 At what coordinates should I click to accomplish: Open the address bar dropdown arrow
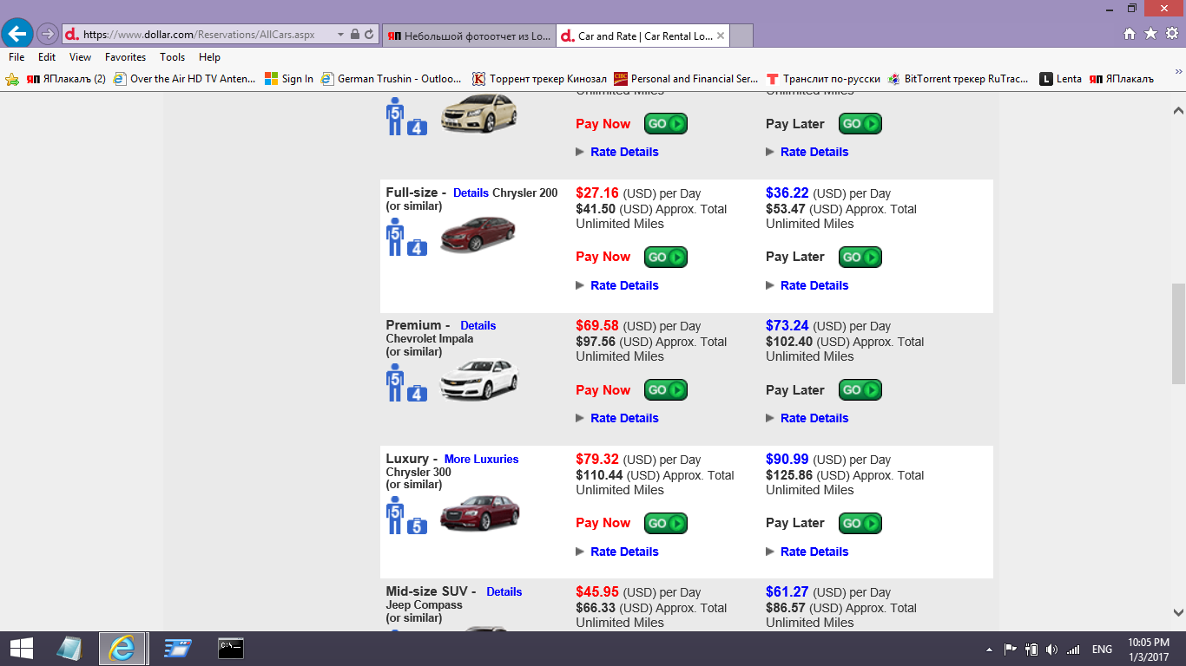[x=339, y=35]
